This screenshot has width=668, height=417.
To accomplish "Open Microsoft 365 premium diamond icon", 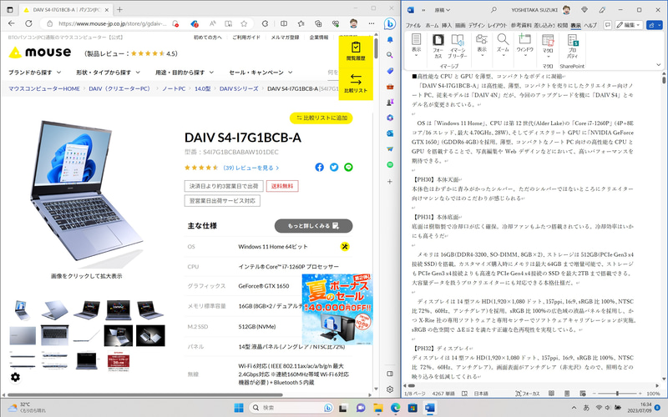I will 584,10.
